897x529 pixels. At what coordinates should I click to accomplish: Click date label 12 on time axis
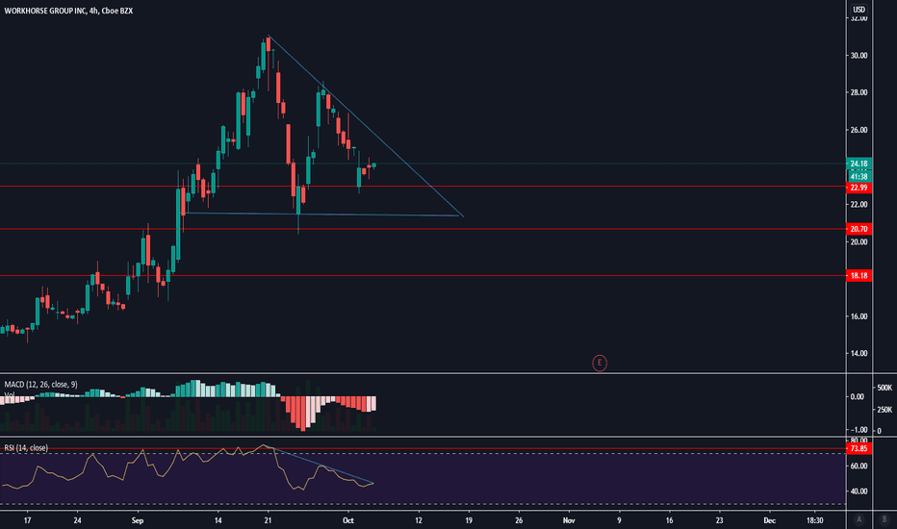pyautogui.click(x=419, y=520)
